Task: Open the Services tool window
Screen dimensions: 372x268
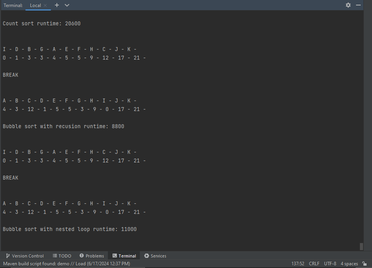Action: click(155, 256)
